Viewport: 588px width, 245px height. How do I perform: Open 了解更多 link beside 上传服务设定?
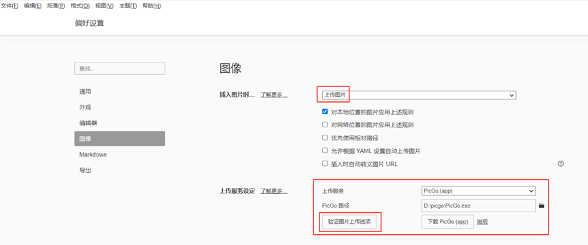(274, 191)
